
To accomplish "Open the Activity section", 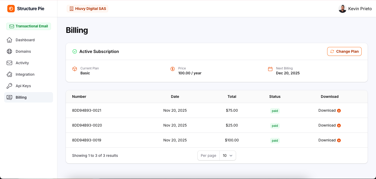I will point(28,63).
